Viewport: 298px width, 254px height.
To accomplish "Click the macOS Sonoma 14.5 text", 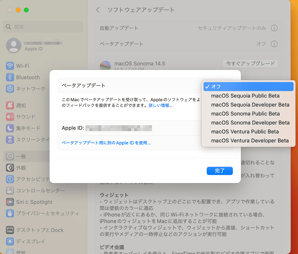I will click(140, 63).
